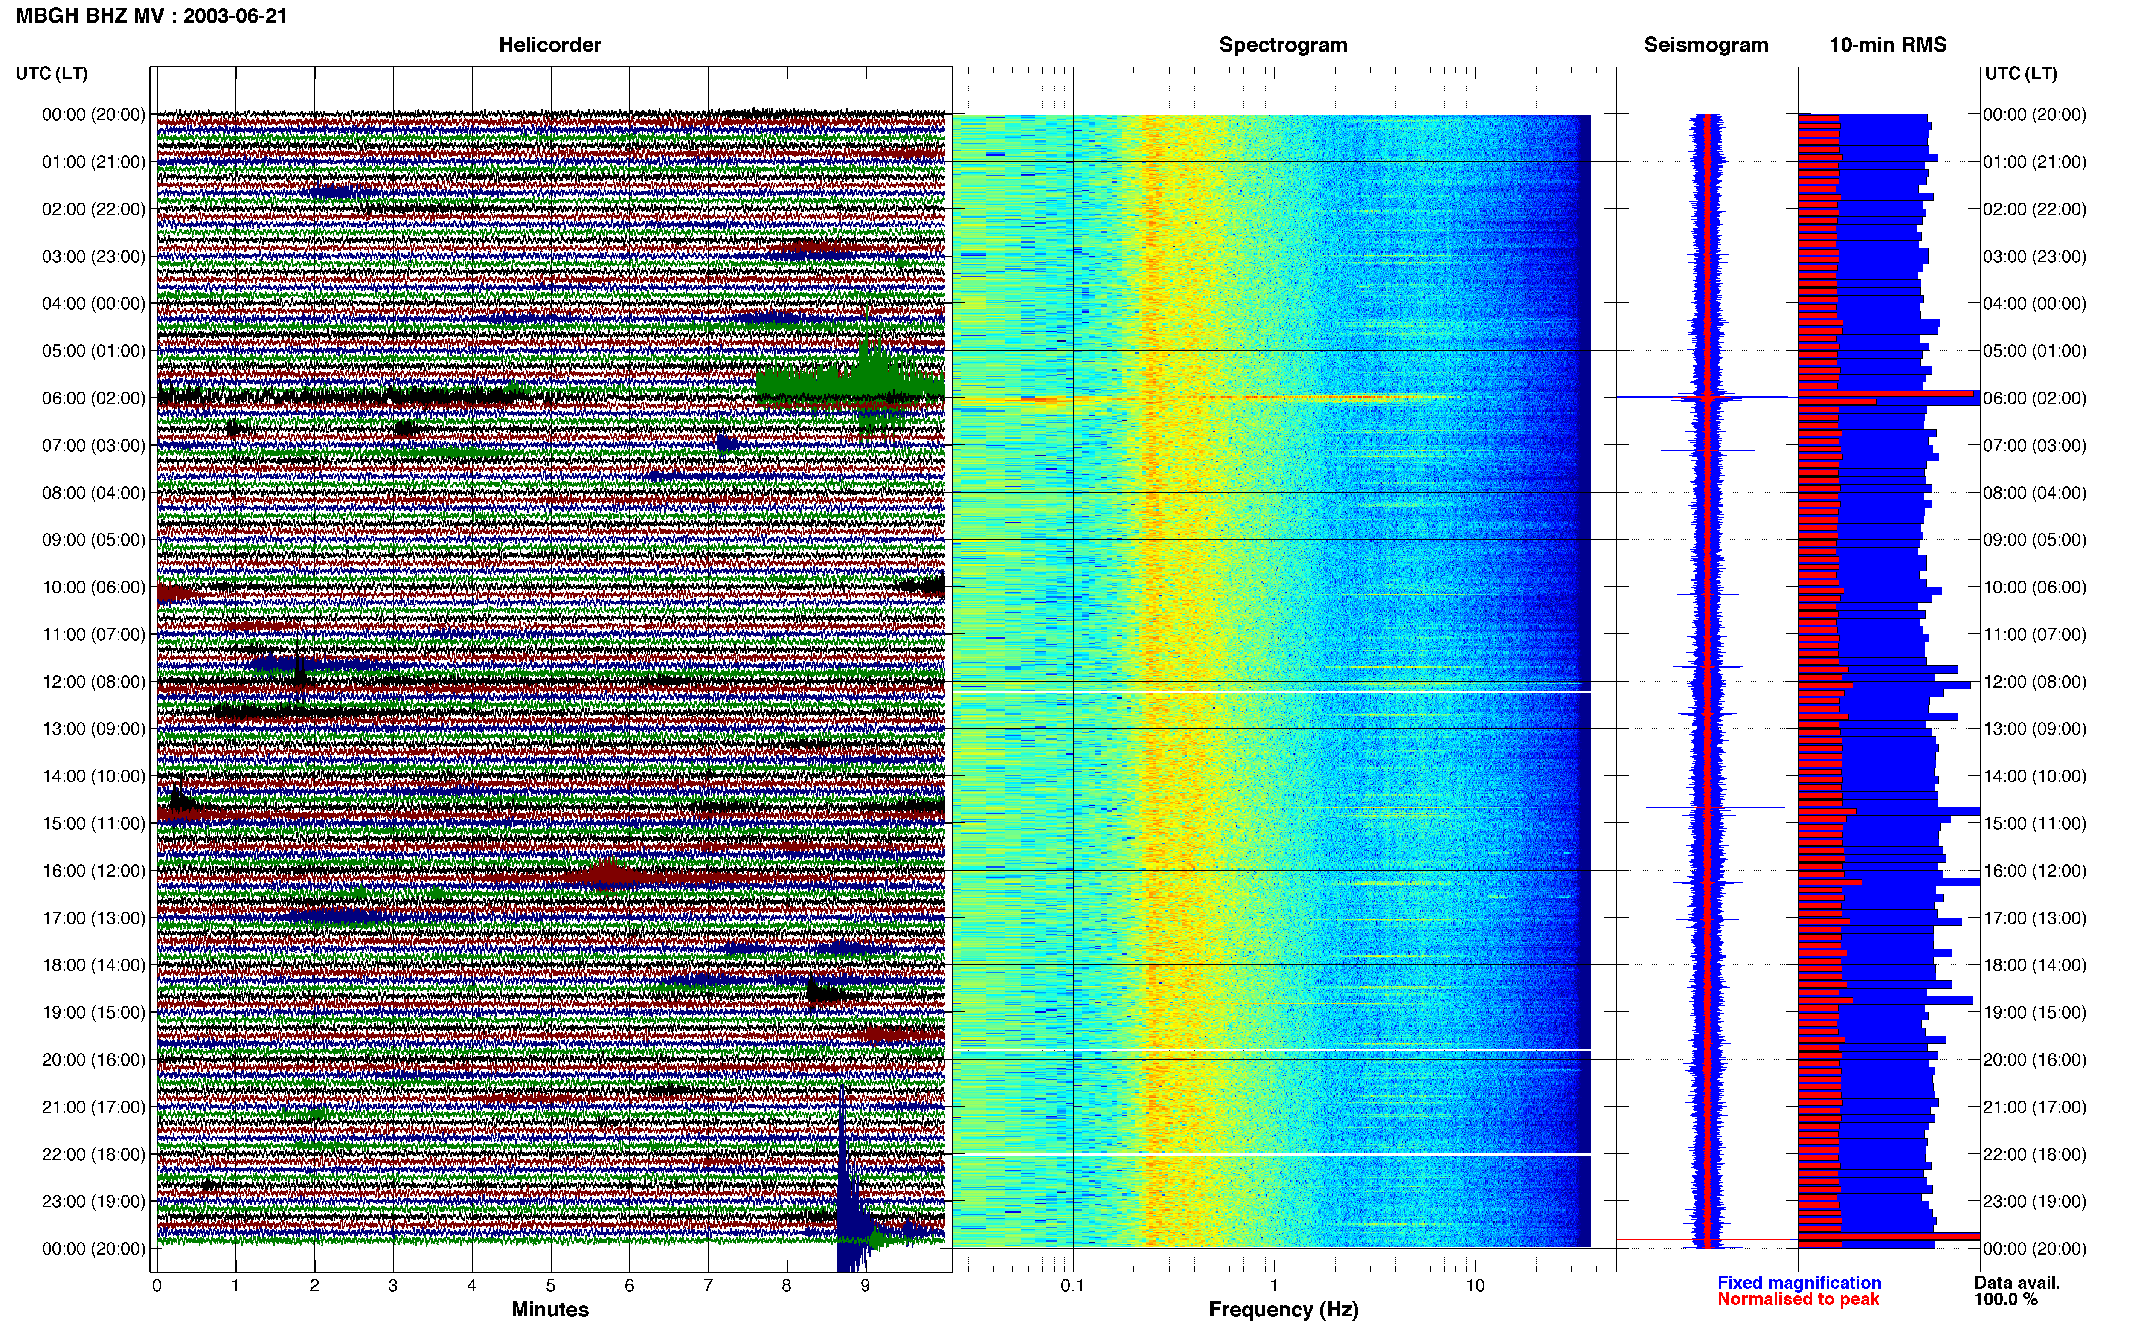Click the white spectrogram gap line after 12:00
This screenshot has width=2141, height=1339.
pos(1272,691)
